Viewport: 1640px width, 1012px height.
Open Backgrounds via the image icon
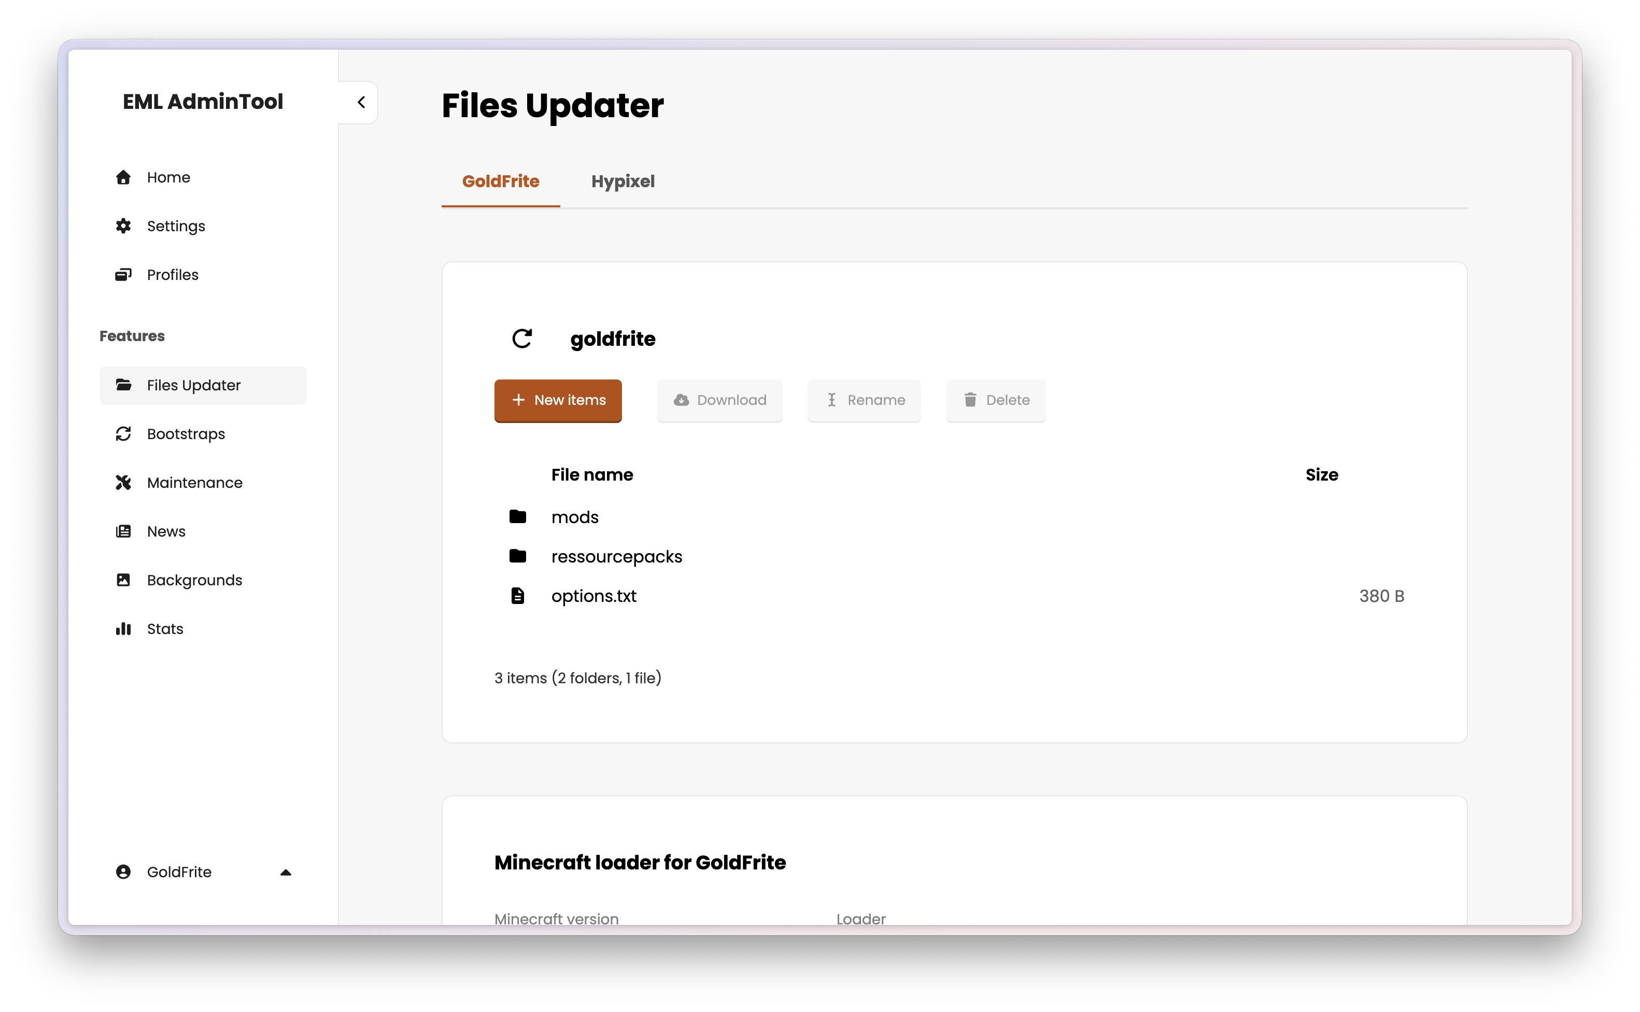tap(123, 580)
